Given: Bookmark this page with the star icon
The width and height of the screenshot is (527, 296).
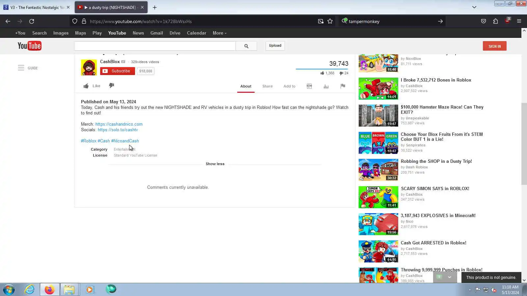Looking at the screenshot, I should click(x=330, y=21).
